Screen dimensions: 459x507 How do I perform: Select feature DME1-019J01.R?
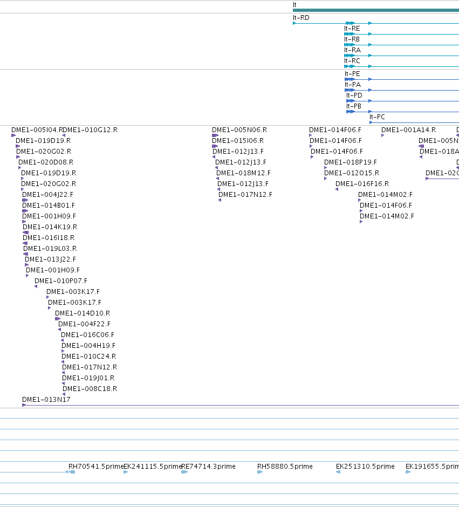[88, 378]
